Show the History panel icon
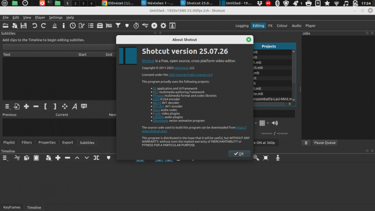 pyautogui.click(x=145, y=26)
